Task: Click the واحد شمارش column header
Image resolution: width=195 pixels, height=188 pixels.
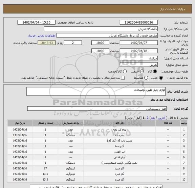Action: pos(70,123)
